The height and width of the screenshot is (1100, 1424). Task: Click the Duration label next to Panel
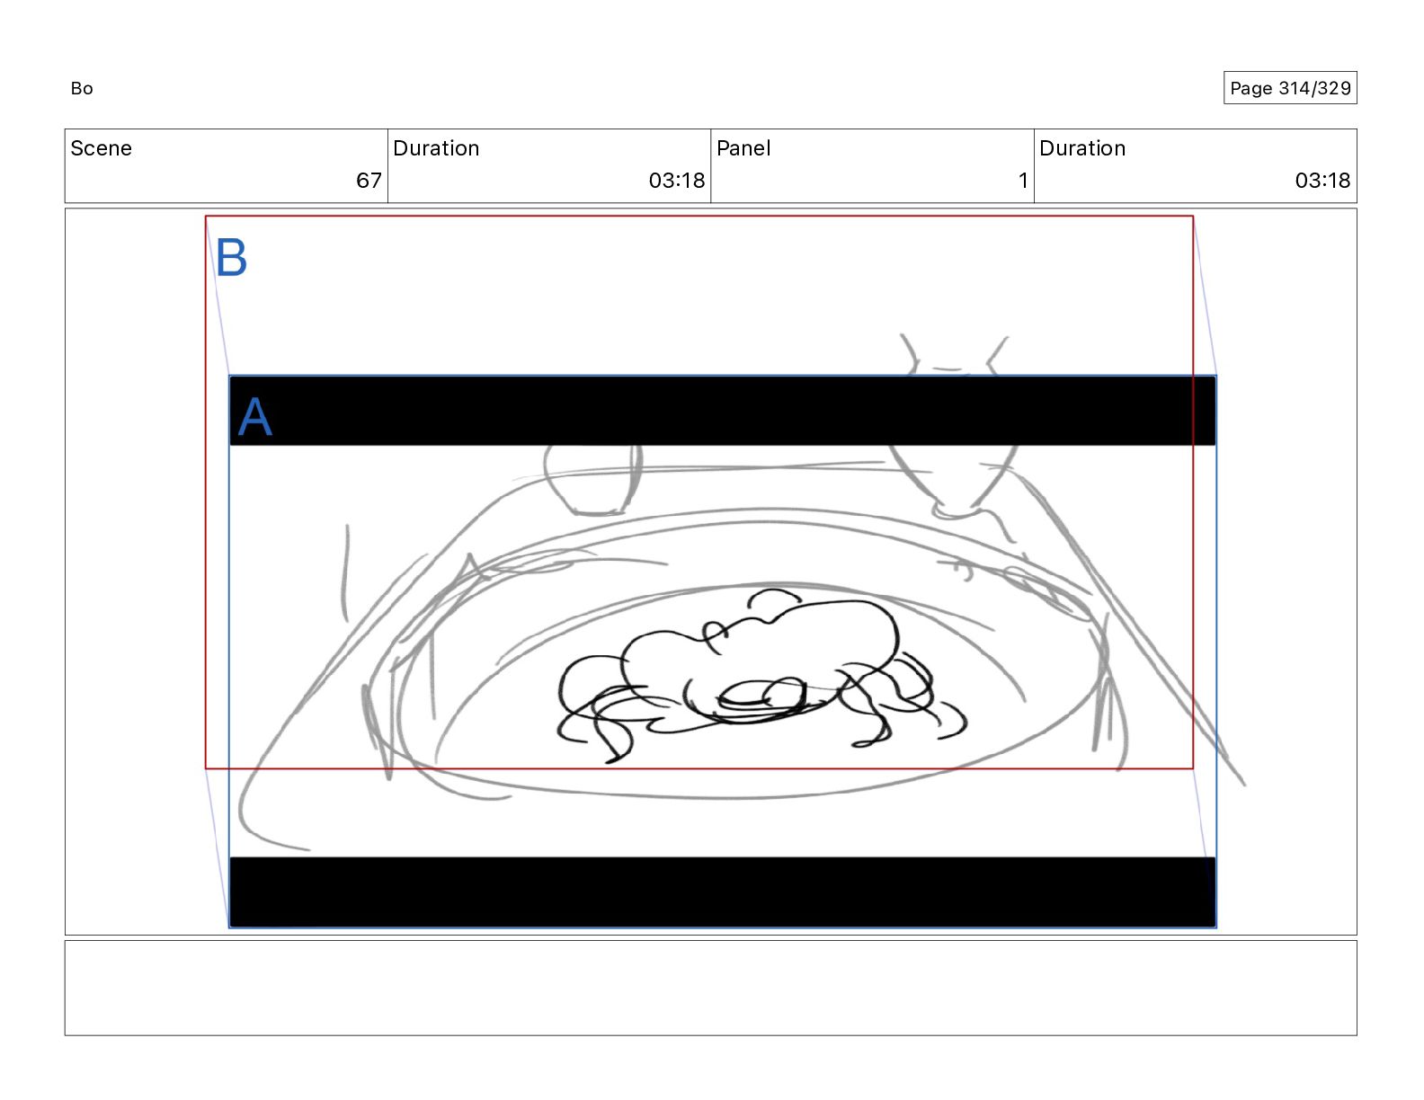pos(1082,148)
